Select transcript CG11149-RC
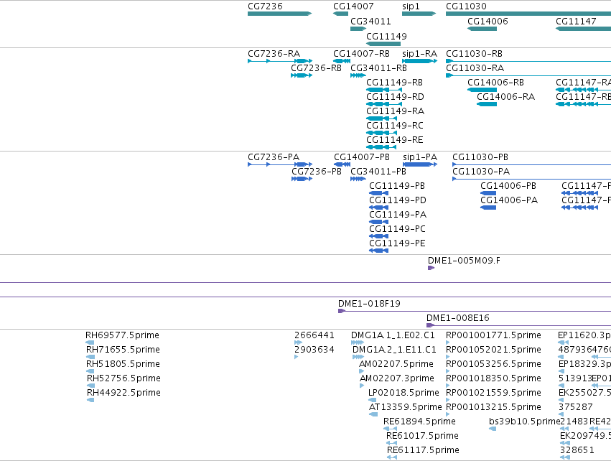This screenshot has width=611, height=461. point(381,133)
